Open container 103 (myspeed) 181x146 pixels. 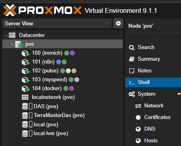click(x=50, y=80)
